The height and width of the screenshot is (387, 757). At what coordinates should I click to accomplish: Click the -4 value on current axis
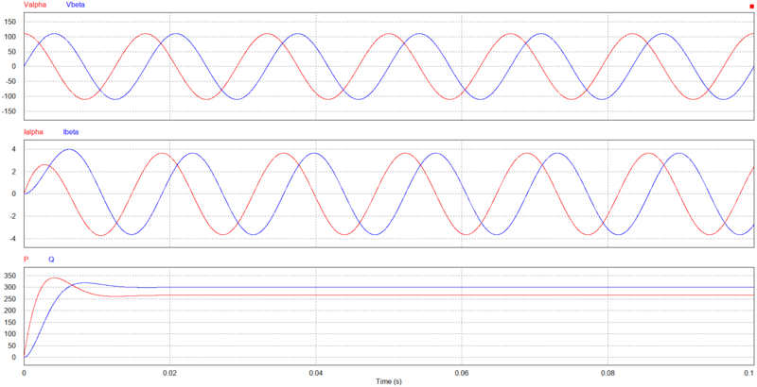(14, 239)
